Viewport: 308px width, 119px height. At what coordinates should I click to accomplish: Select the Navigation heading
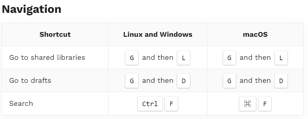point(31,9)
